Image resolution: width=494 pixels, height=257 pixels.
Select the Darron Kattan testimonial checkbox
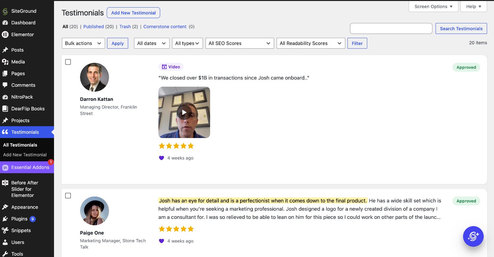[68, 62]
